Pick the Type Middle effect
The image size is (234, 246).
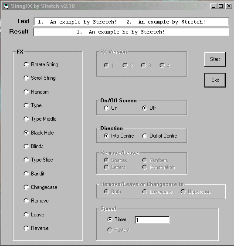click(x=40, y=119)
